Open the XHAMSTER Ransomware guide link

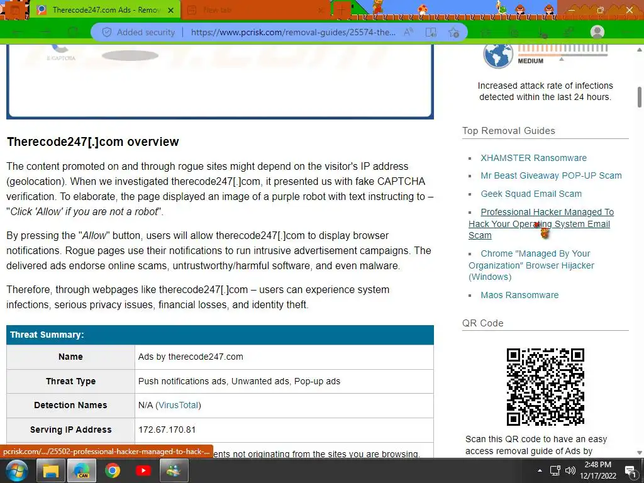(533, 158)
